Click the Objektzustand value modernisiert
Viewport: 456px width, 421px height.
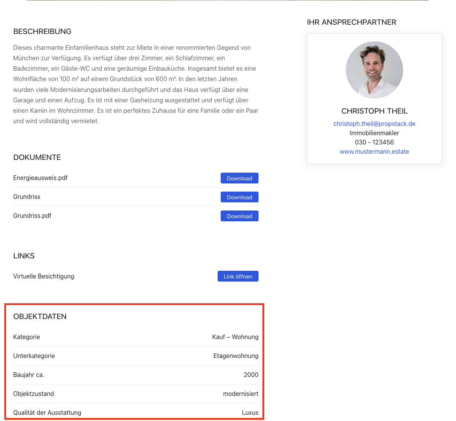(x=240, y=394)
